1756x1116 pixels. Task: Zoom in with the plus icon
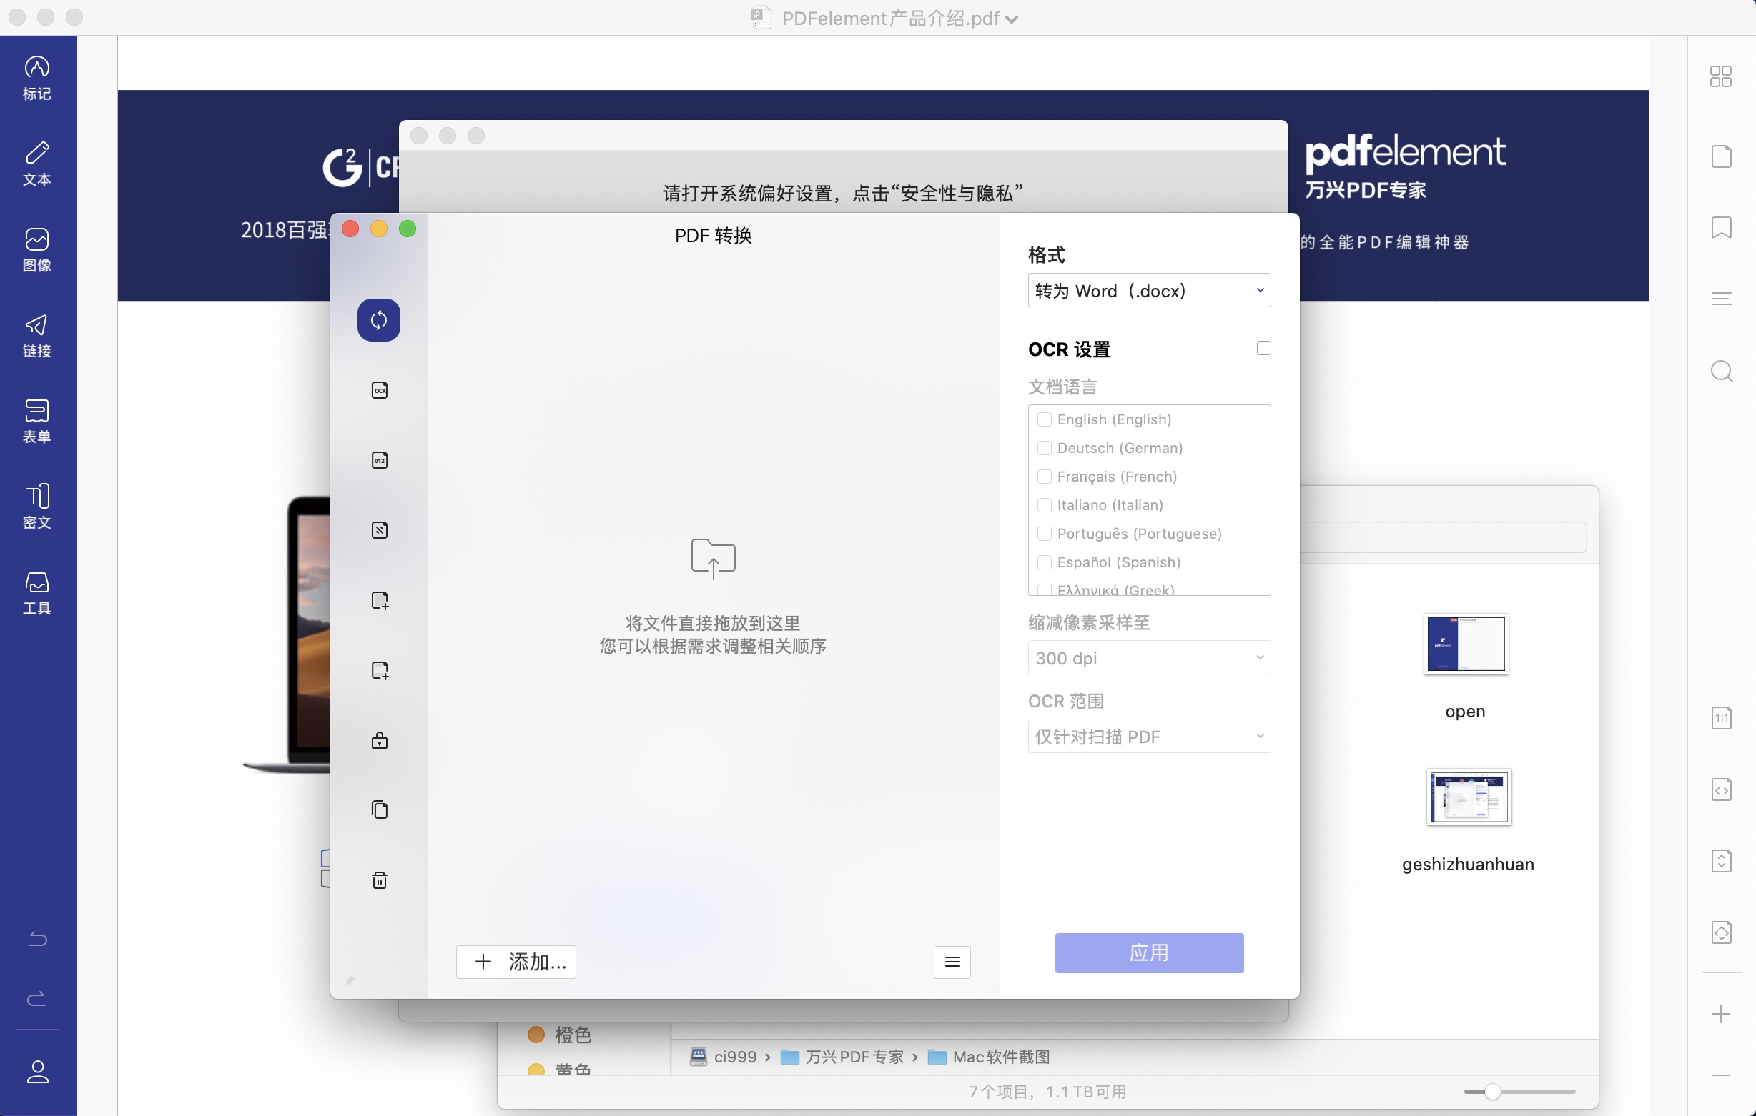click(1720, 1014)
